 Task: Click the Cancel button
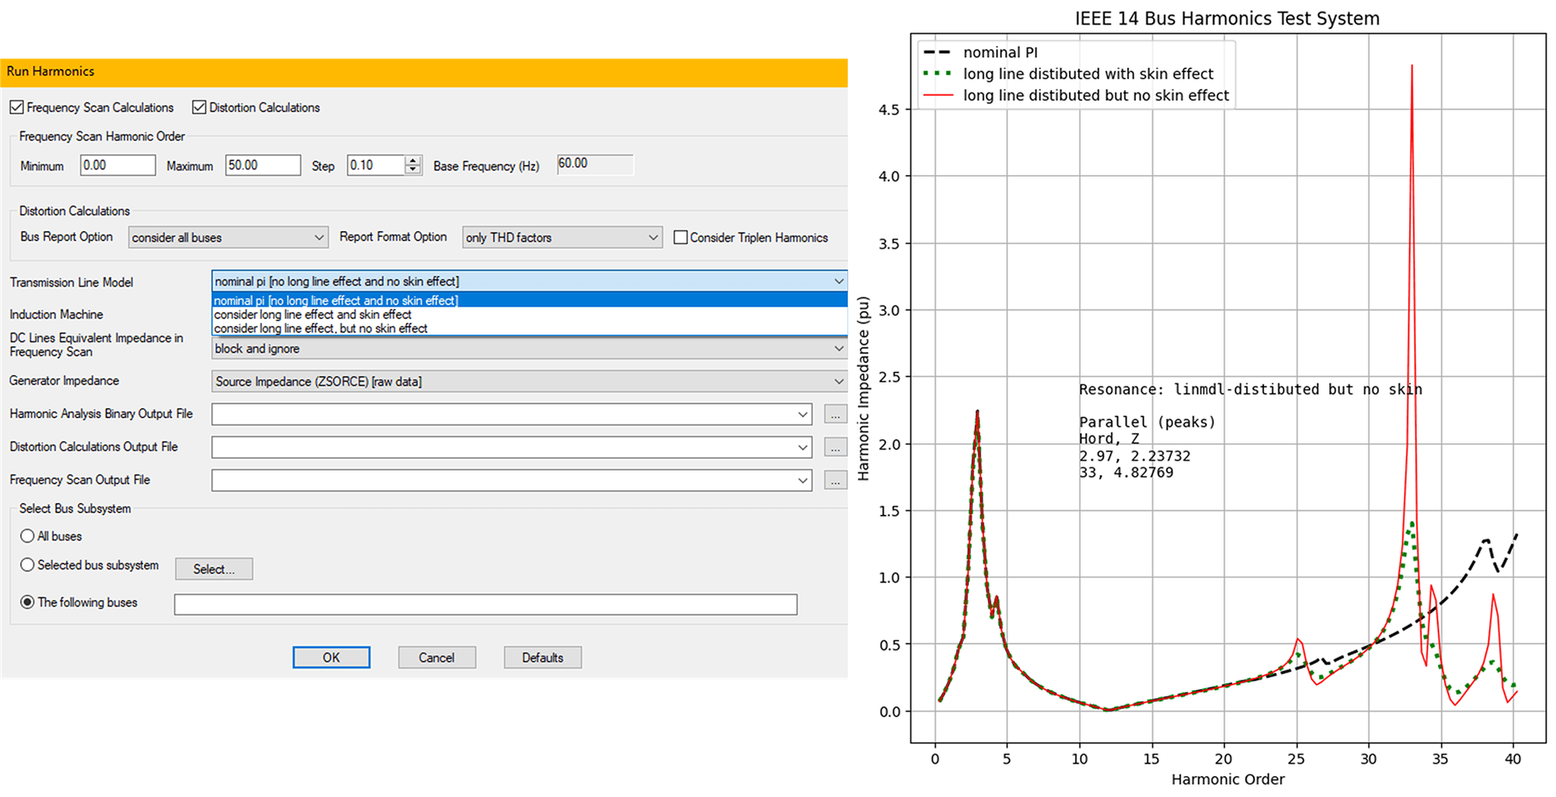[436, 657]
